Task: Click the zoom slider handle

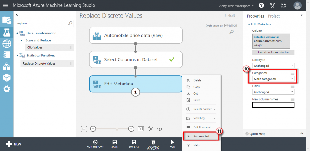Action: point(117,129)
